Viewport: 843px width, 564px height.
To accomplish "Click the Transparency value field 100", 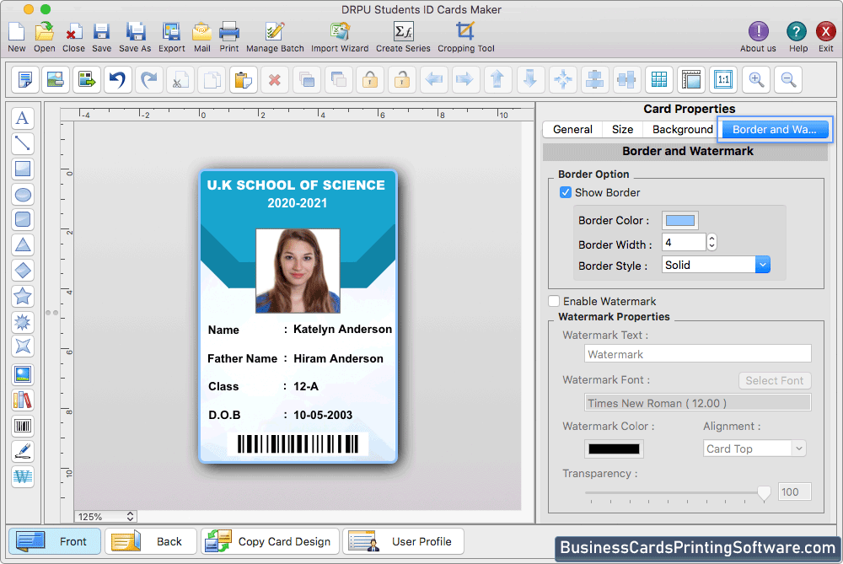I will [x=794, y=492].
